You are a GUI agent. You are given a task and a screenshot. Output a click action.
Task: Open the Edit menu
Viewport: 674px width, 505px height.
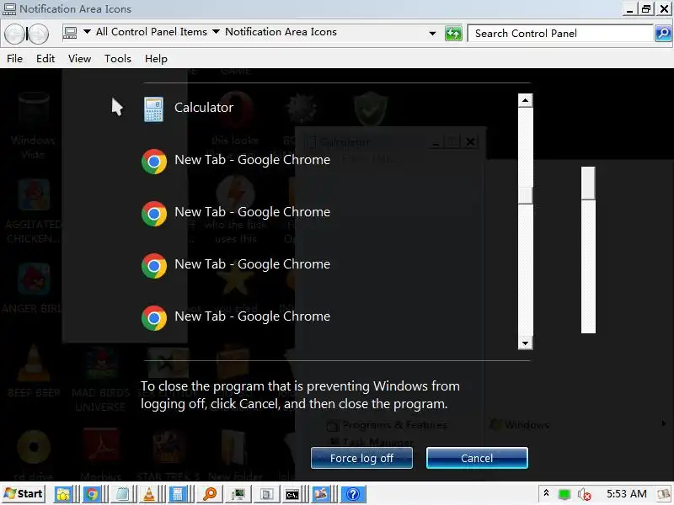(45, 58)
